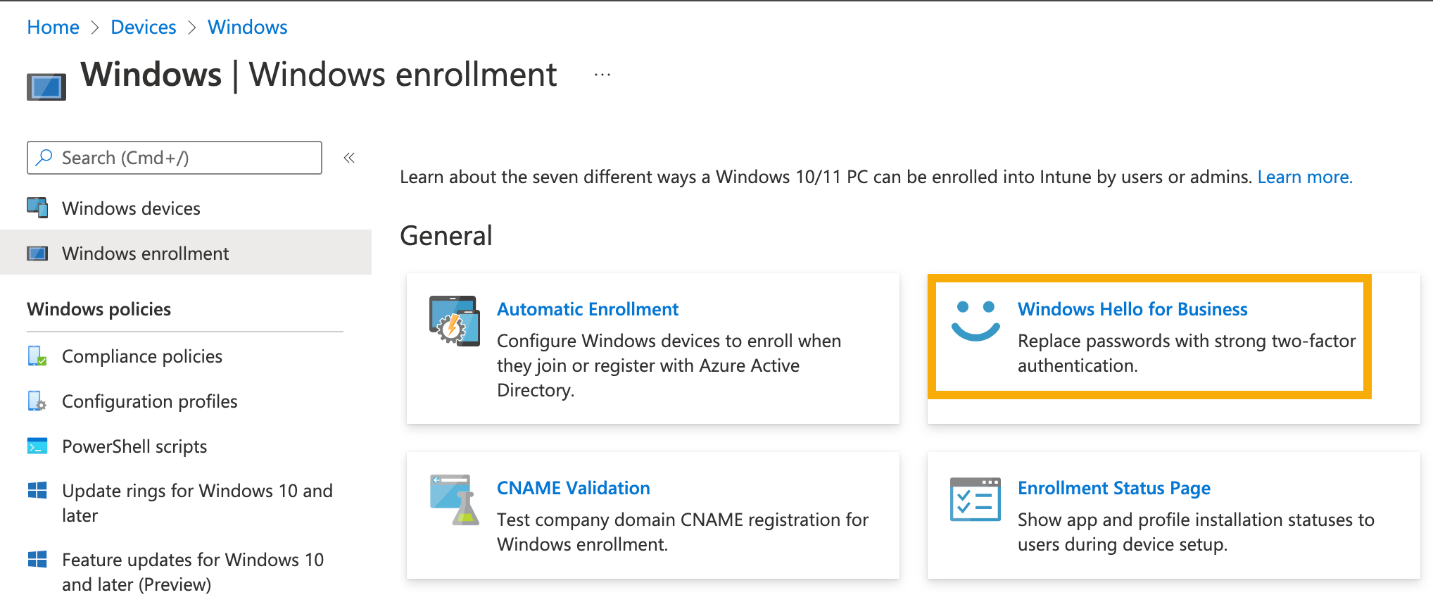
Task: Click the Automatic Enrollment tile icon
Action: [x=454, y=321]
